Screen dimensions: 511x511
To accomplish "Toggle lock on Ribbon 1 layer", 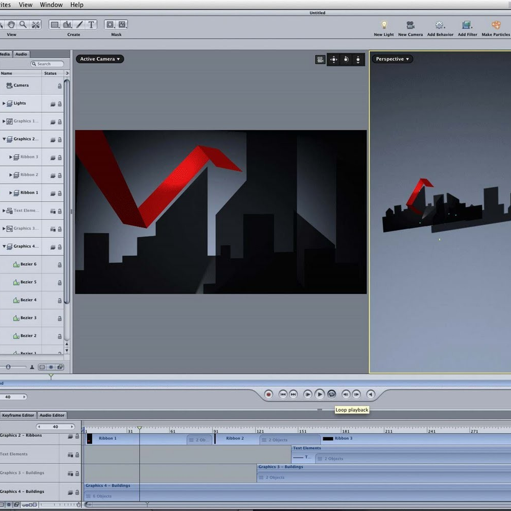I will (60, 193).
